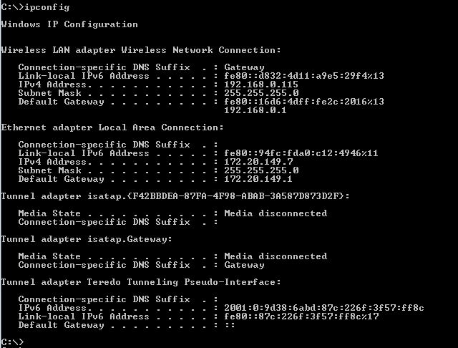This screenshot has width=458, height=348.
Task: Click the Wireless LAN adapter section heading
Action: click(x=141, y=49)
